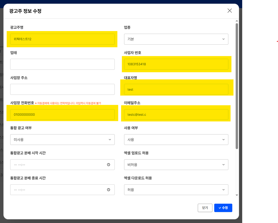Click the clock icon for 통합광고 분배 종료 시간
The width and height of the screenshot is (278, 223).
point(109,190)
